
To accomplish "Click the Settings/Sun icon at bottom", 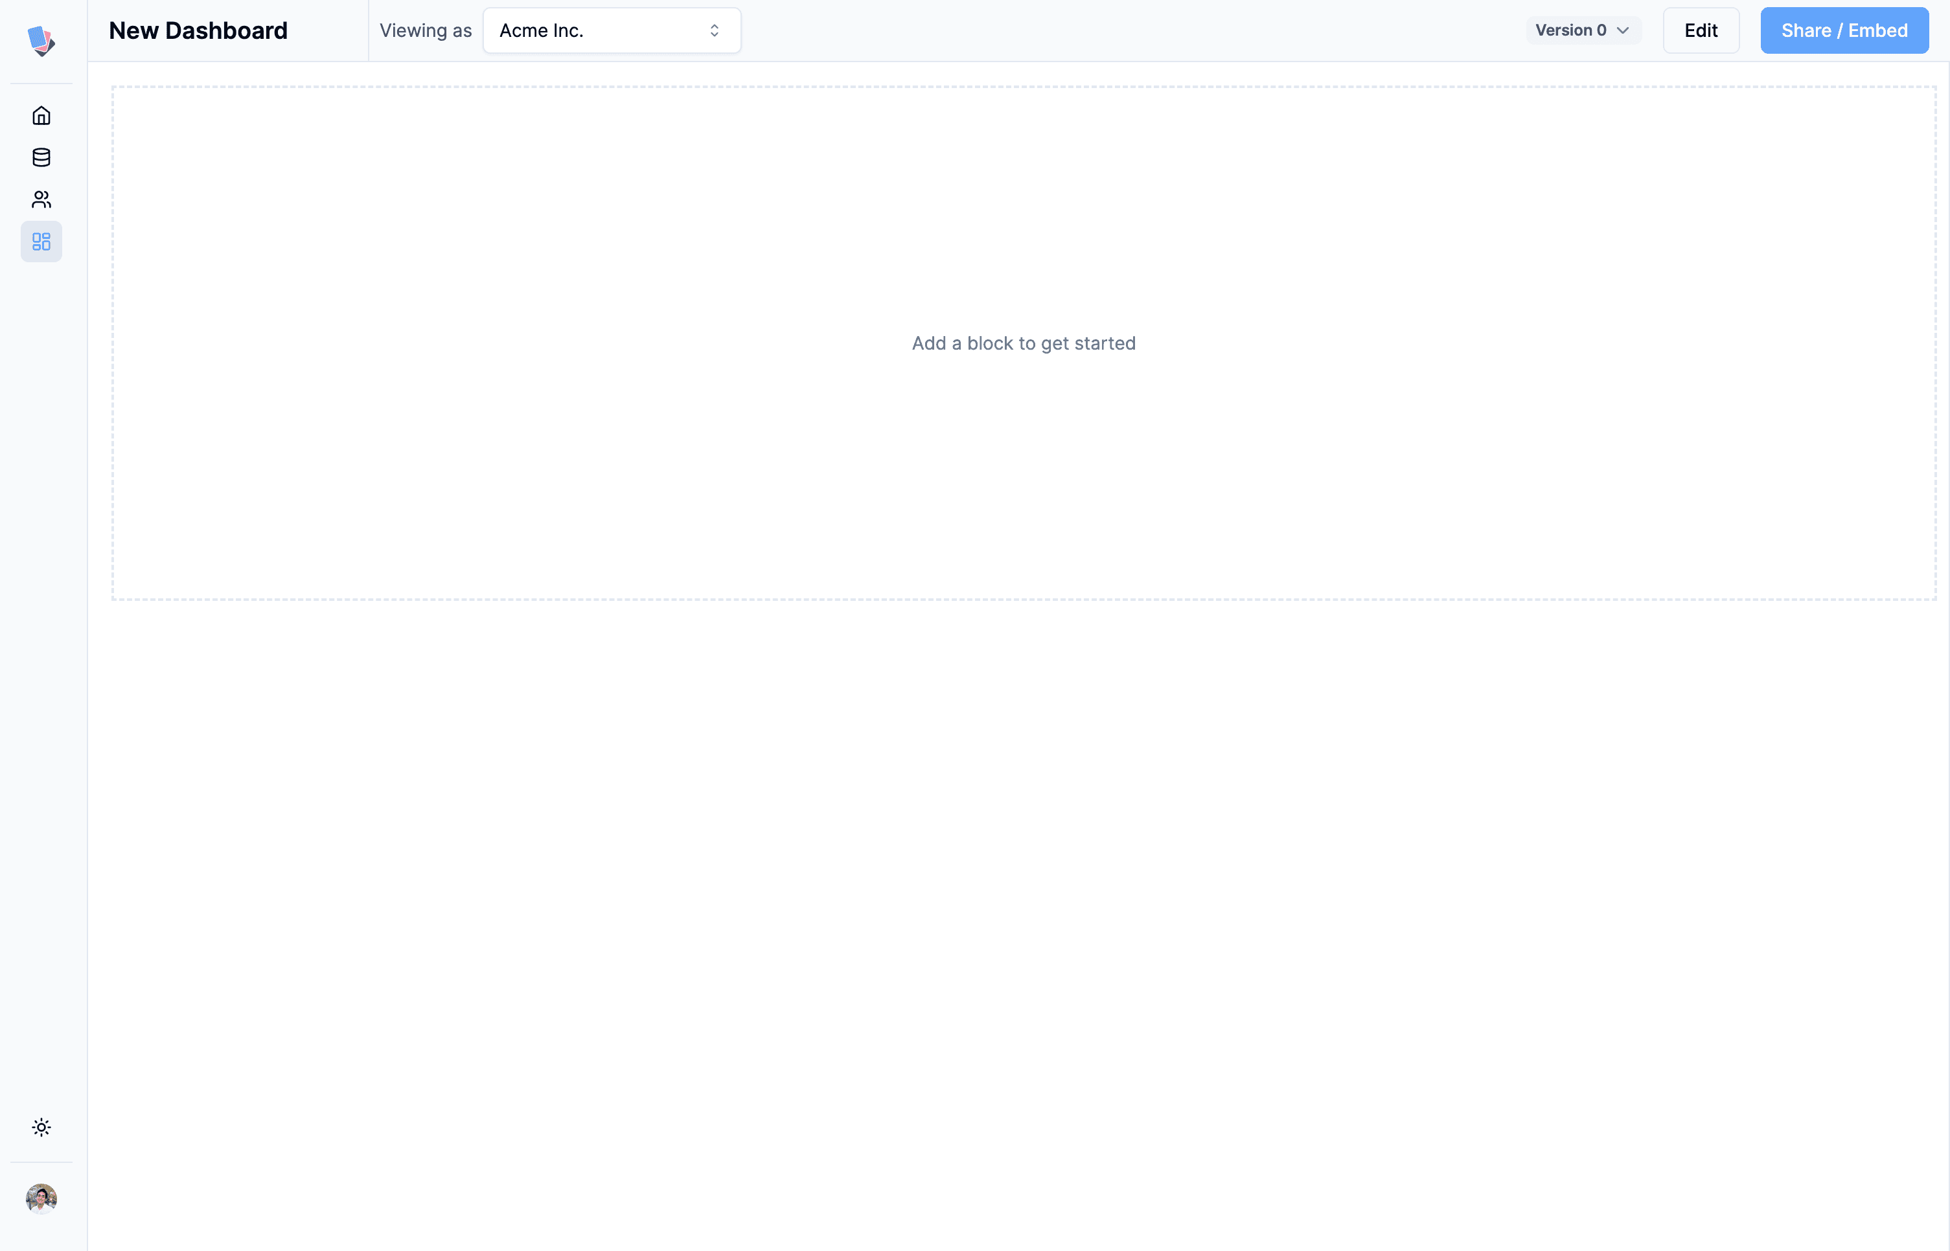I will (41, 1127).
